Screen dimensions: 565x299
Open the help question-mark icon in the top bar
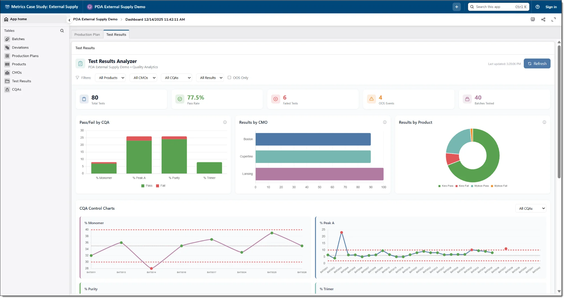coord(538,6)
